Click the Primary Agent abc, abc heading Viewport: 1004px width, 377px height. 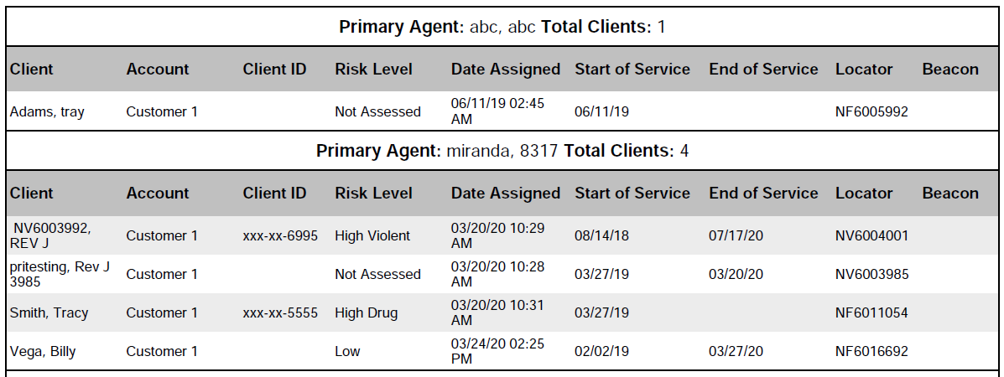(x=502, y=27)
